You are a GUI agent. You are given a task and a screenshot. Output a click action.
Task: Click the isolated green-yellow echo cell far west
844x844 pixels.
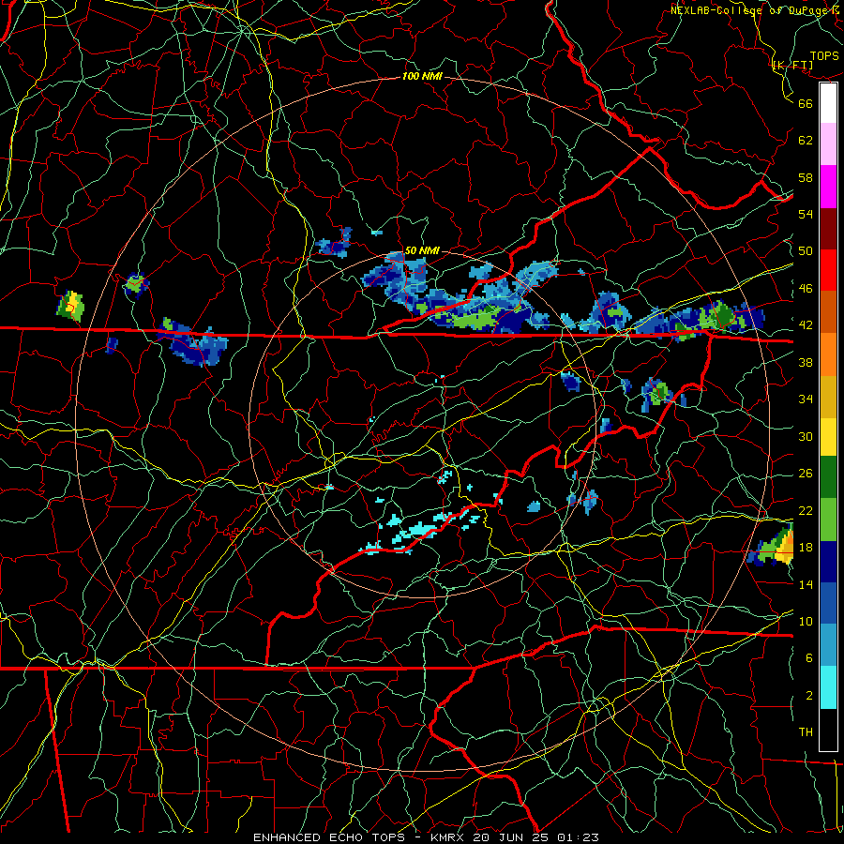click(x=70, y=306)
